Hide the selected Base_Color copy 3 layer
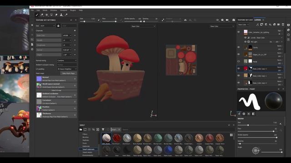 (x=239, y=68)
